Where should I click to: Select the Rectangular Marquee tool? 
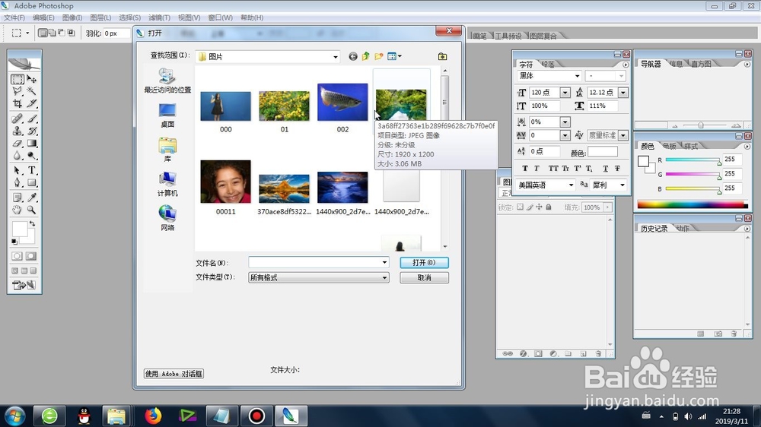(x=17, y=79)
